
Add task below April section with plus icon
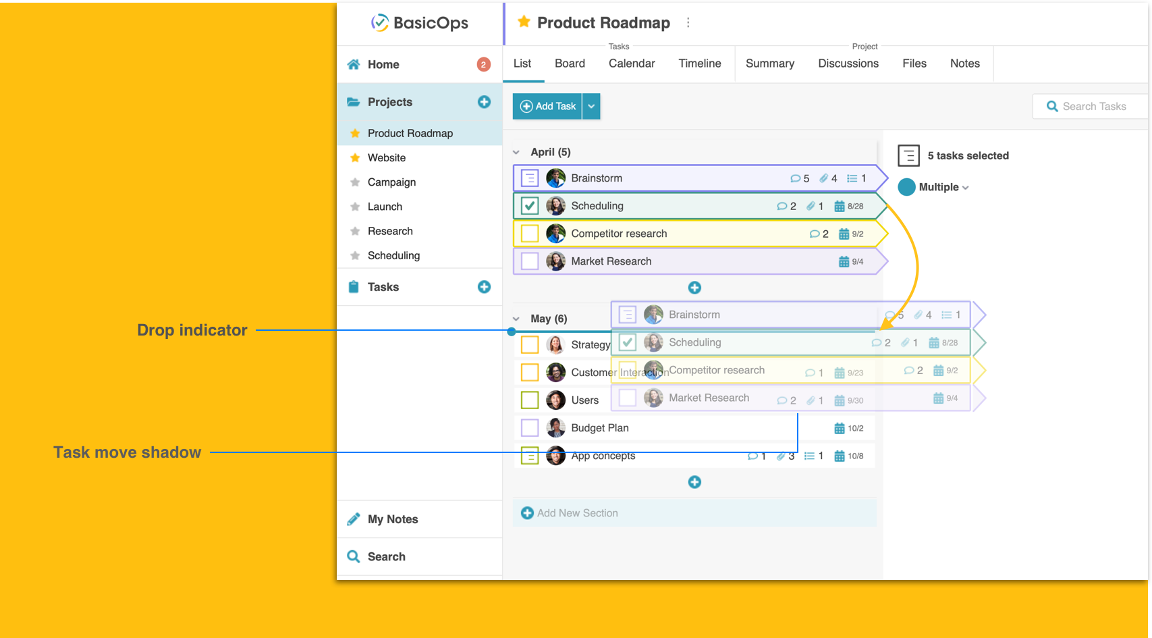694,288
